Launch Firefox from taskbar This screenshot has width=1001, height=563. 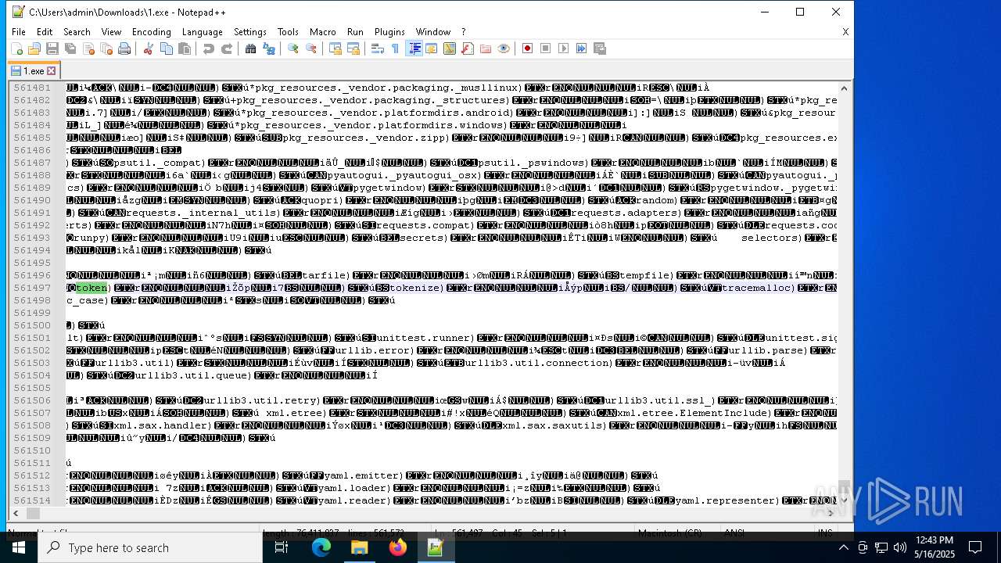[397, 547]
